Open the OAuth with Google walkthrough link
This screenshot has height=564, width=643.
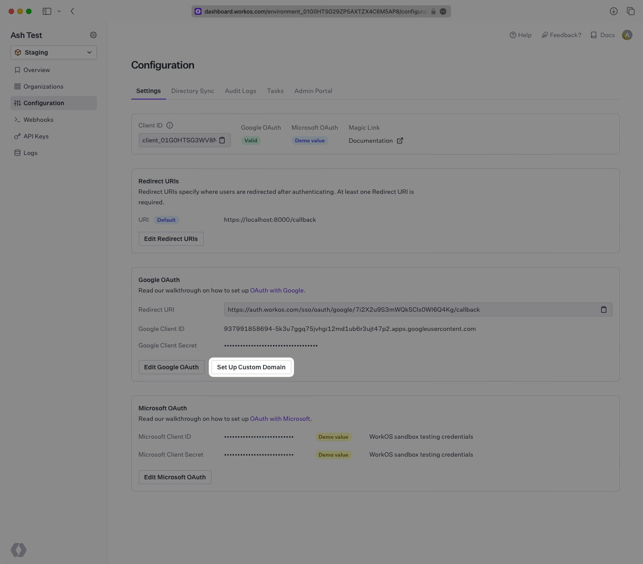pyautogui.click(x=277, y=290)
